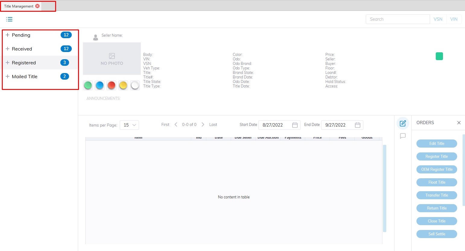Open the Start Date calendar picker
Screen dimensions: 465x251
point(295,125)
